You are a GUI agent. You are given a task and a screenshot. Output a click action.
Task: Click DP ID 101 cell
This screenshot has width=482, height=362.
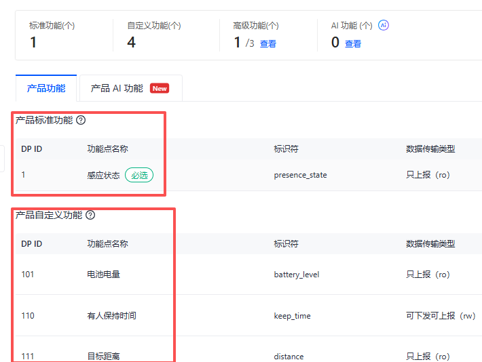(x=28, y=275)
